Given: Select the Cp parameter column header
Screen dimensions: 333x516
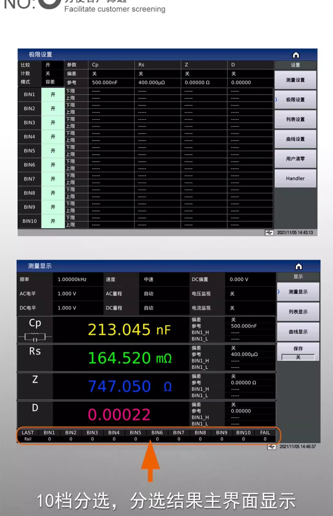Looking at the screenshot, I should click(111, 65).
